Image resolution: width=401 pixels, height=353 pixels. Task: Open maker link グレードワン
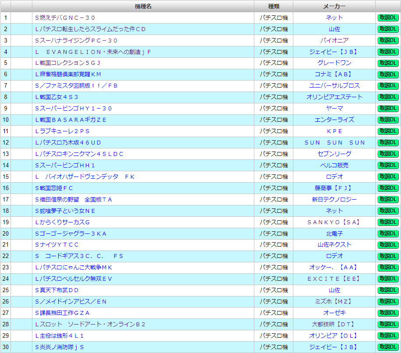[334, 63]
